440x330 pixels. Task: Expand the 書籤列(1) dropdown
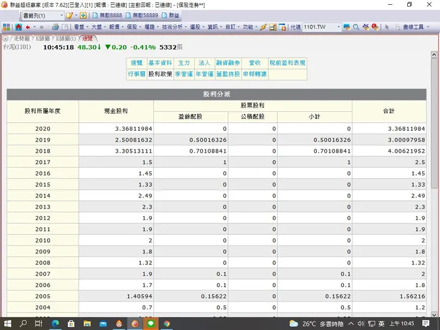click(x=61, y=15)
